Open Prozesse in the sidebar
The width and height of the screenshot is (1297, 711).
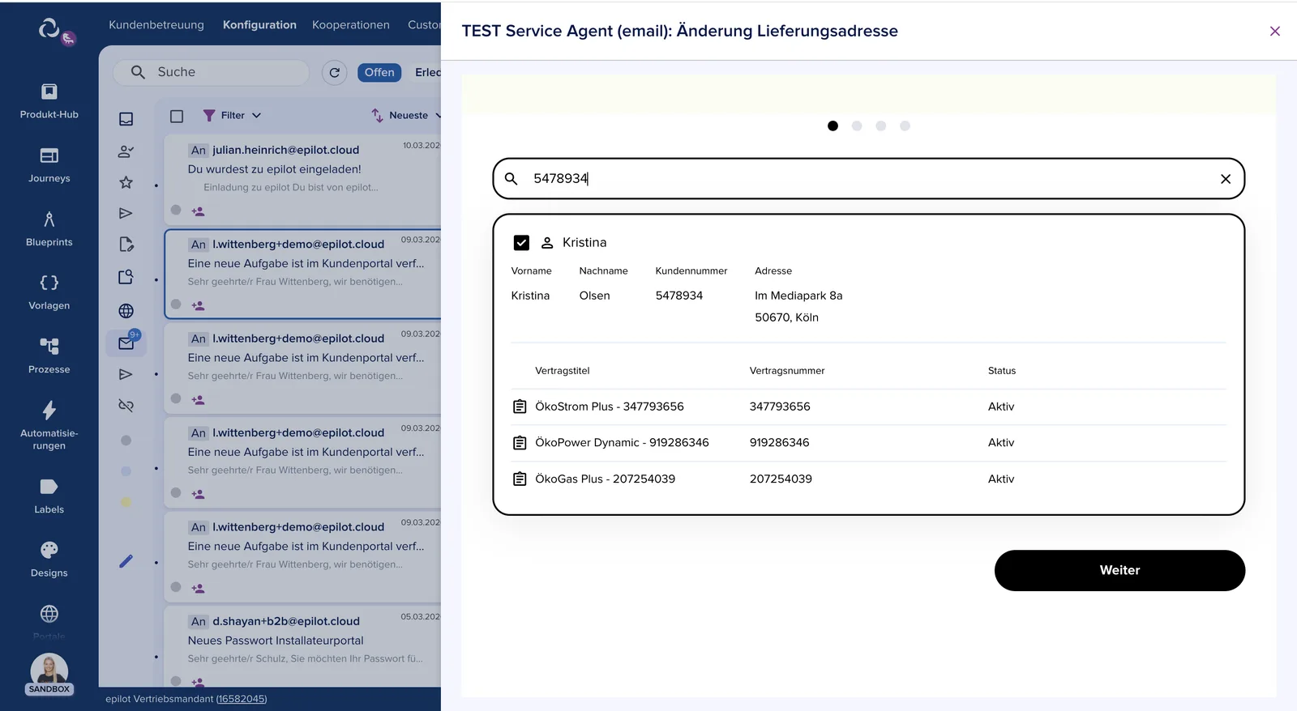click(49, 355)
